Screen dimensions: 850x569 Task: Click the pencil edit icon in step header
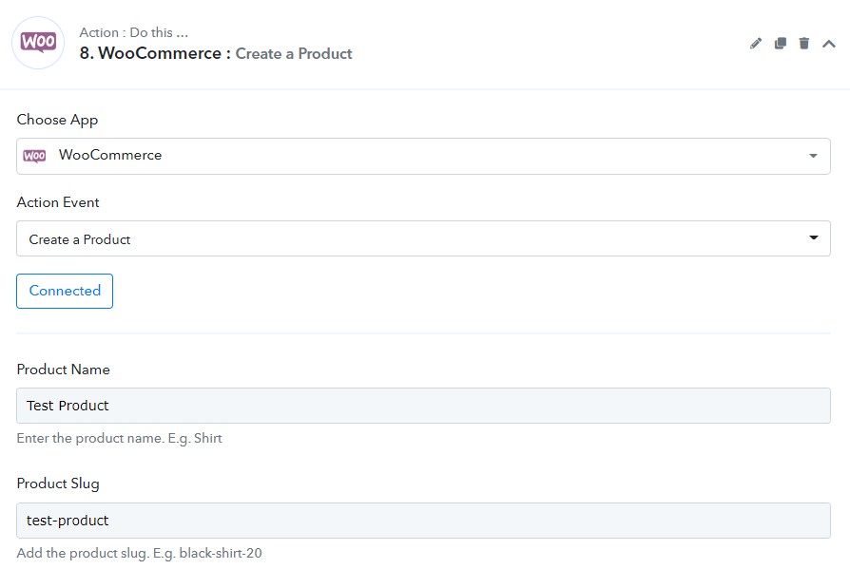tap(756, 44)
